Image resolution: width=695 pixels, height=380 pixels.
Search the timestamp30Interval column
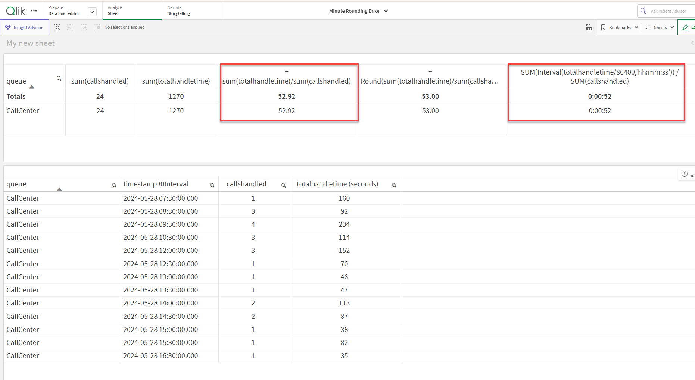point(212,185)
